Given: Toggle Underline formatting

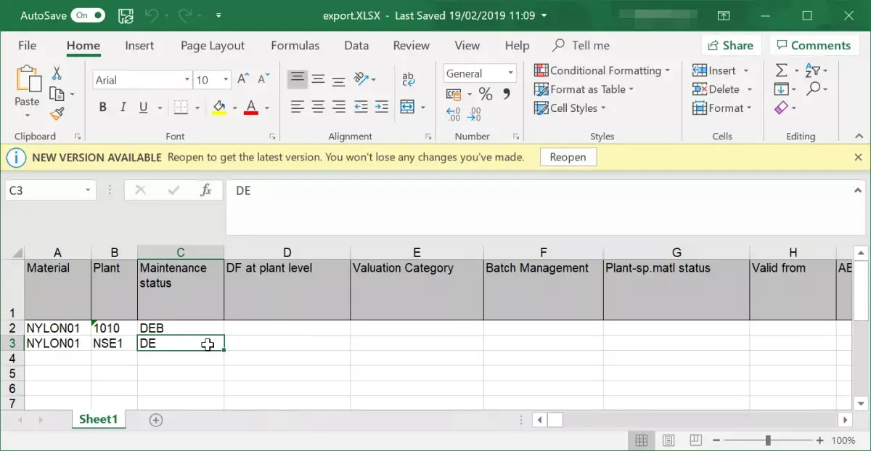Looking at the screenshot, I should coord(143,107).
